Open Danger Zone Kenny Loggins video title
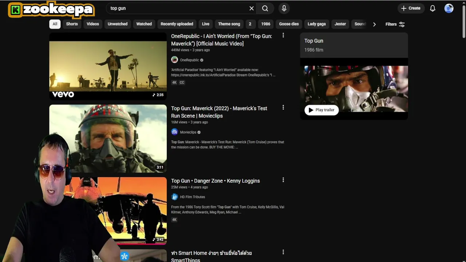The width and height of the screenshot is (466, 262). tap(216, 181)
